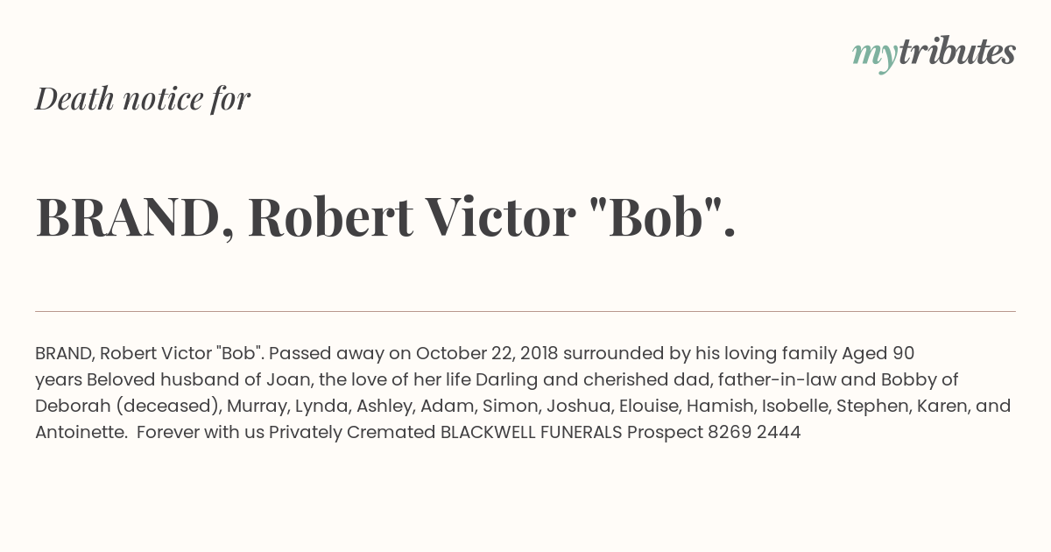
Task: Click "Privately Cremated" in the notice
Action: [x=352, y=433]
